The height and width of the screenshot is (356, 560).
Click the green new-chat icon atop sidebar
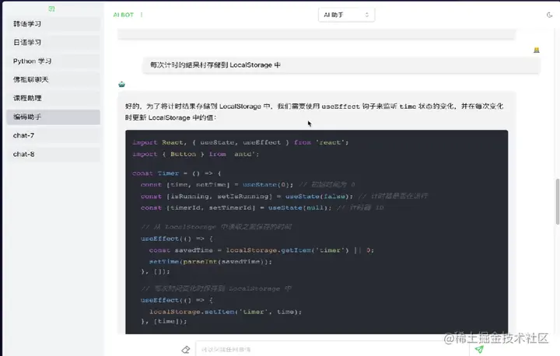coord(52,9)
